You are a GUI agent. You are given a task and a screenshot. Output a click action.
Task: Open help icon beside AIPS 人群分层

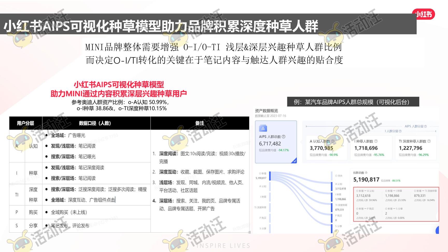(425, 126)
